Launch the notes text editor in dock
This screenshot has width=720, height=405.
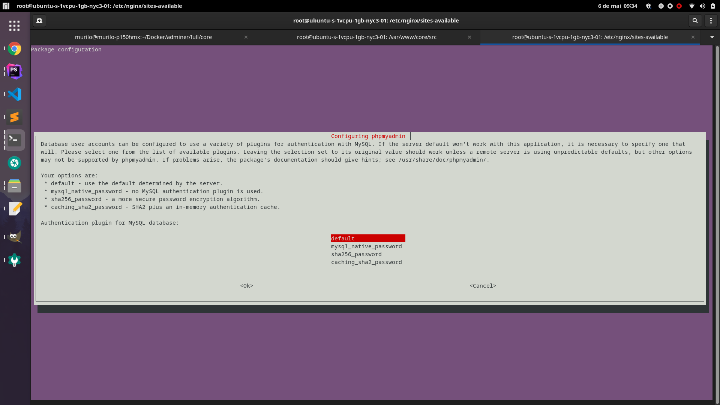(15, 208)
